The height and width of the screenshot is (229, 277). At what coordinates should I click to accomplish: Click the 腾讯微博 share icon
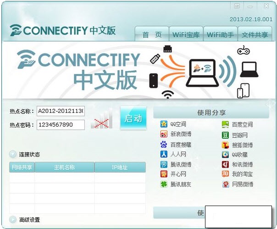(x=164, y=164)
